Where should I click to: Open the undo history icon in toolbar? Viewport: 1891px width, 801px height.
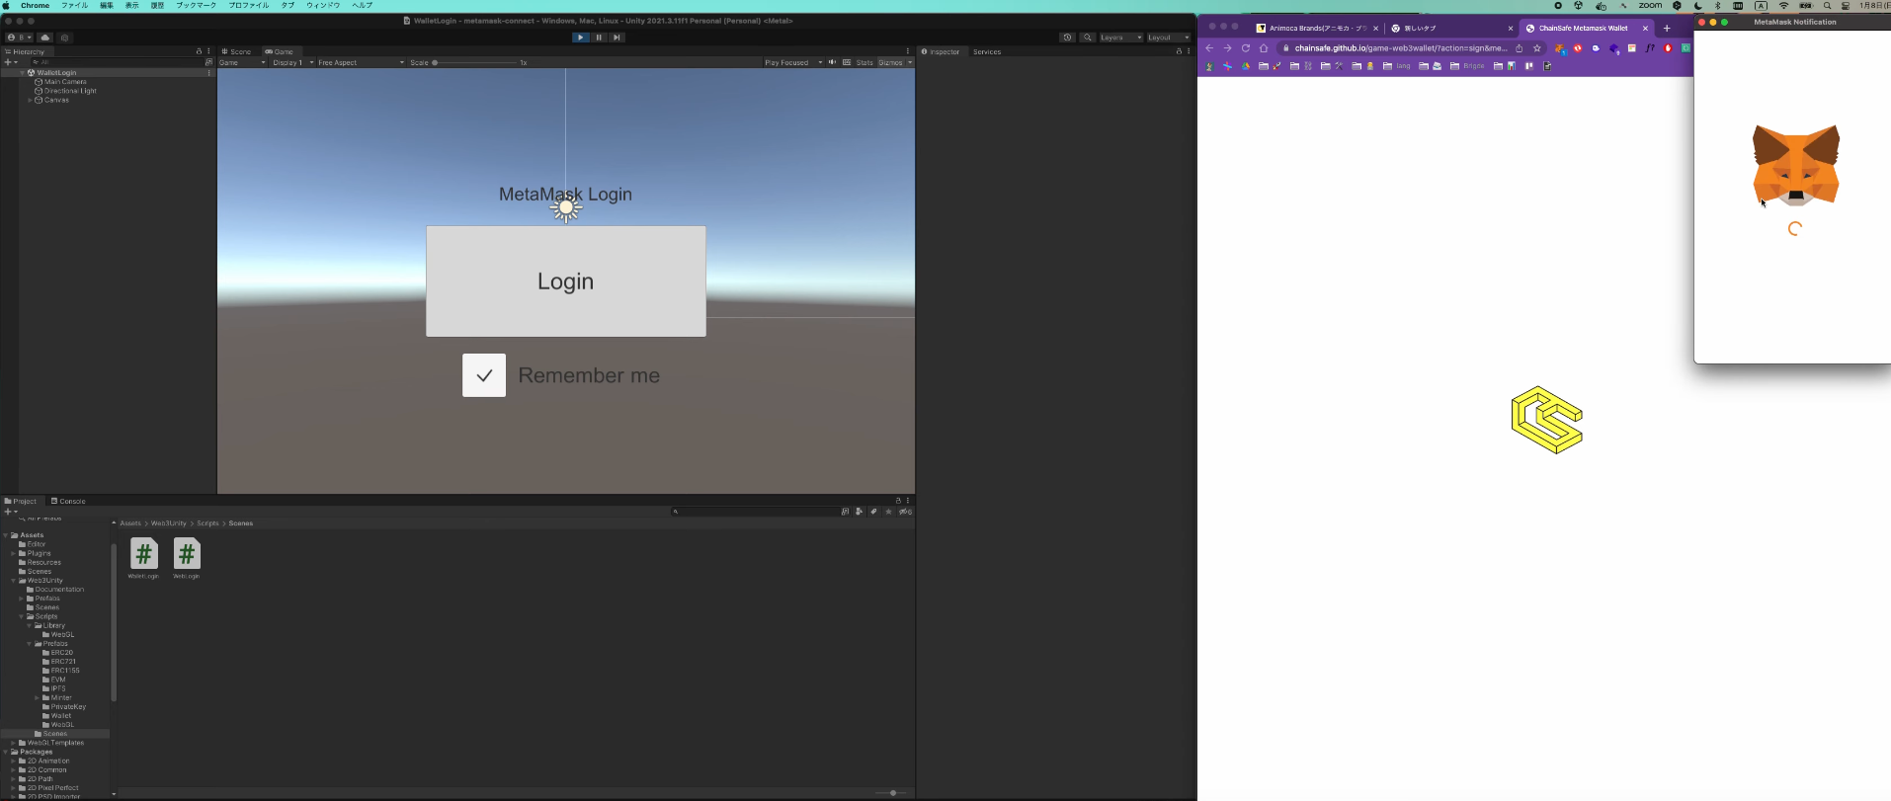point(1067,38)
